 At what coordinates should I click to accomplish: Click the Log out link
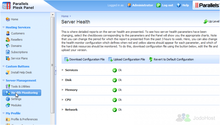(x=167, y=5)
